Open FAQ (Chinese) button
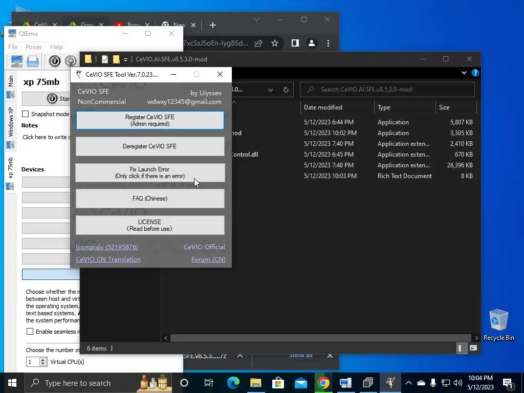 tap(150, 199)
